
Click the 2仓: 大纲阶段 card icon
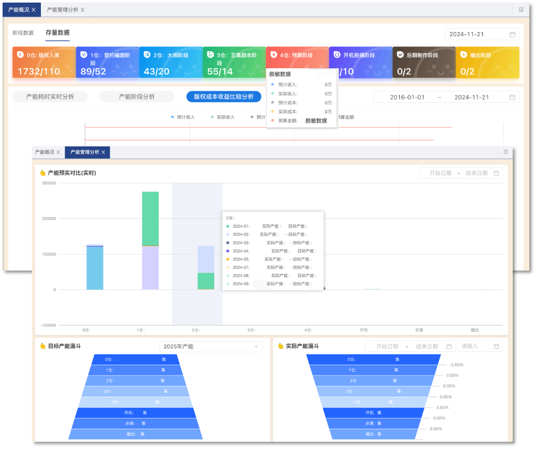pos(147,55)
